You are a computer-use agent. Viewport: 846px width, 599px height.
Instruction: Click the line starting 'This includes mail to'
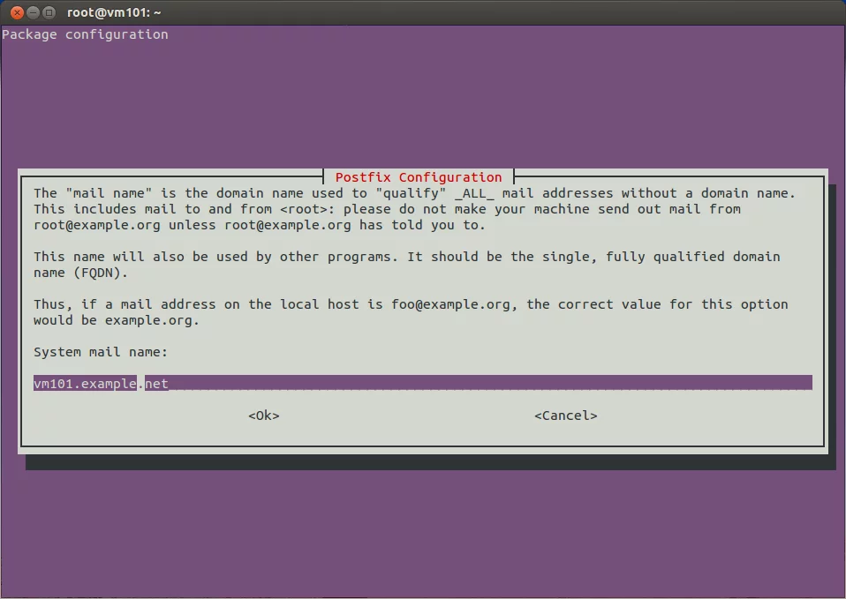tap(387, 209)
